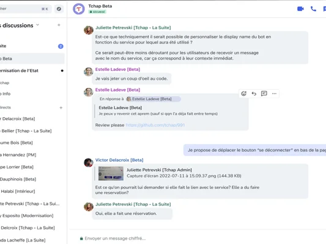The width and height of the screenshot is (326, 244).
Task: Click message 'Je vais jeter un coup d'oeil au code.'
Action: 132,79
